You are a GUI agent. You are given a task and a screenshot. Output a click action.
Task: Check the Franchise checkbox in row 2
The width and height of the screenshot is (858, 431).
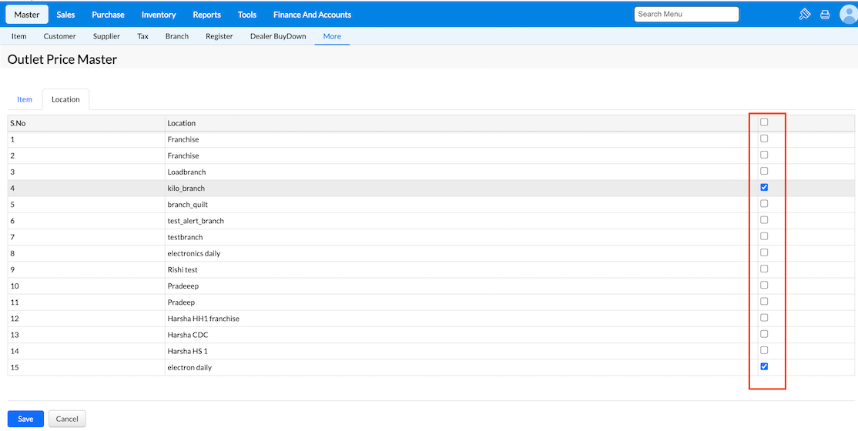click(x=765, y=155)
